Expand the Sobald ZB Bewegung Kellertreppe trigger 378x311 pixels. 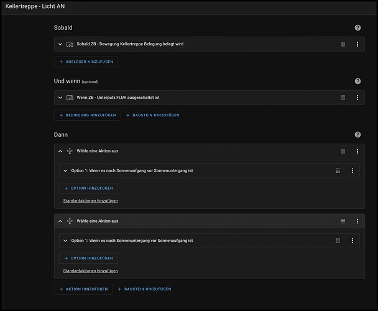tap(60, 44)
